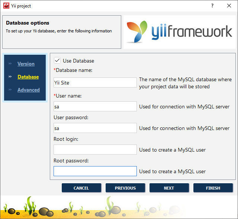Click the Database name input field
Screen dimensions: 238x219
[95, 83]
